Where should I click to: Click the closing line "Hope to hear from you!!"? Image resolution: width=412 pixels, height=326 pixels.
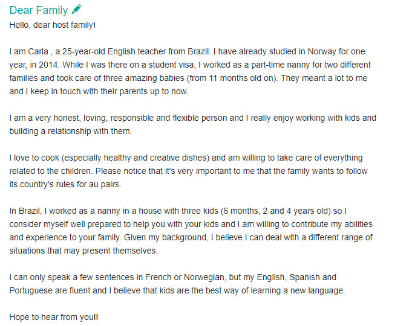point(53,318)
